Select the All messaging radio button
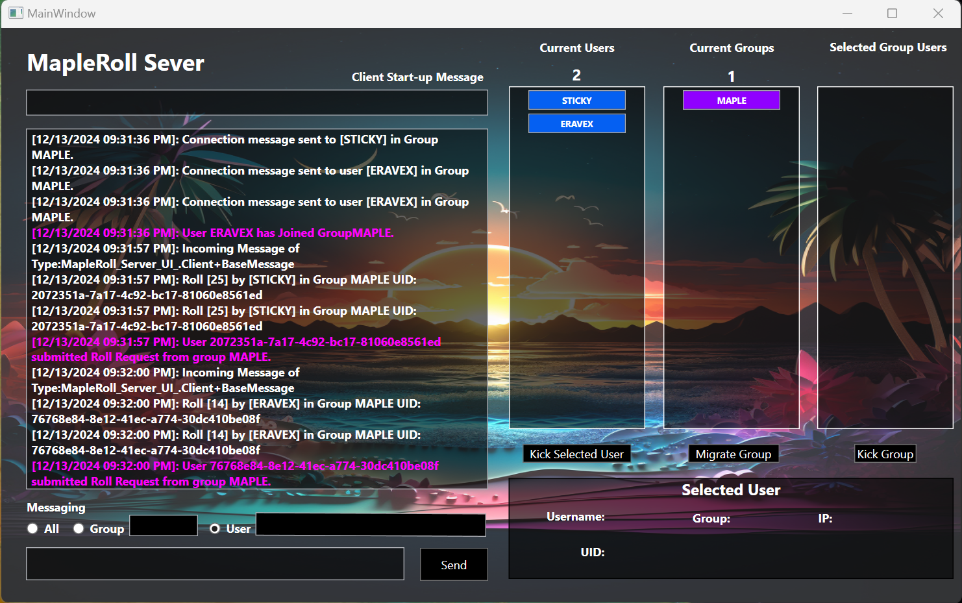 point(32,528)
